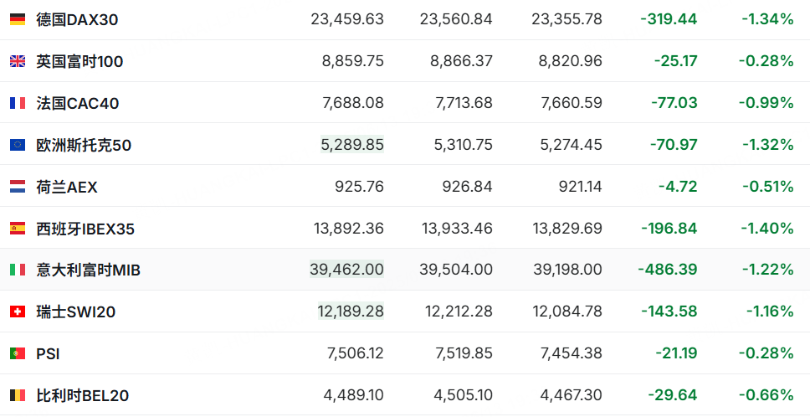Click the Swiss flag icon
Viewport: 810px width, 417px height.
[x=18, y=311]
